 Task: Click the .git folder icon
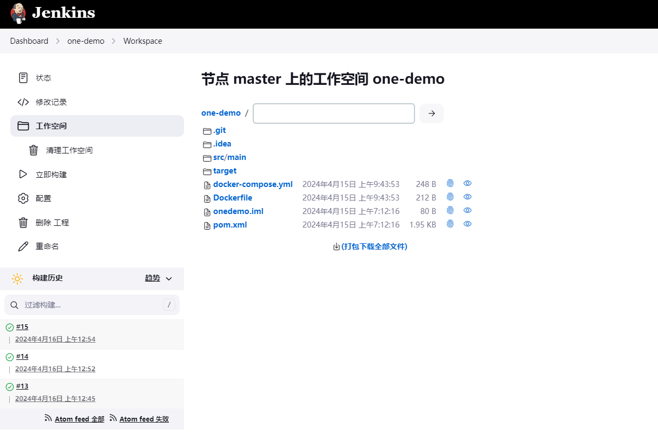click(x=207, y=131)
